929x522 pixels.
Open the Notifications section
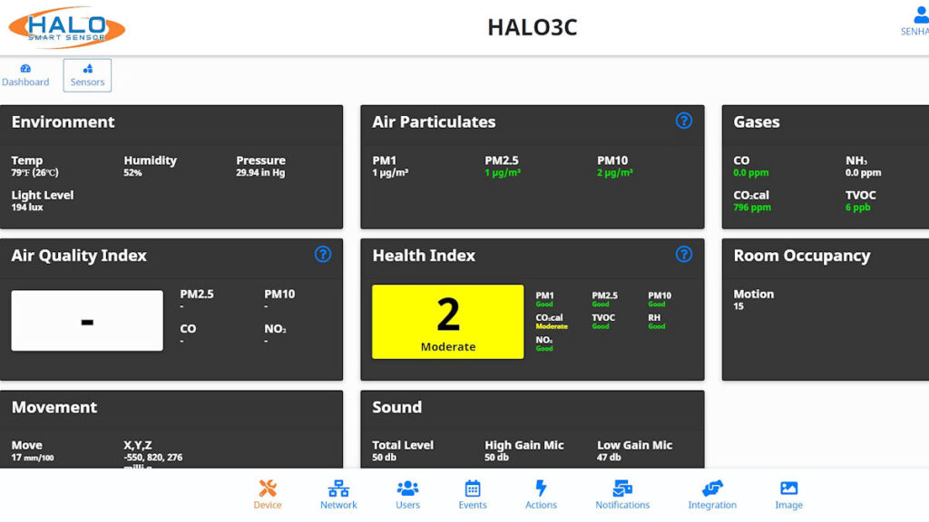pos(622,494)
